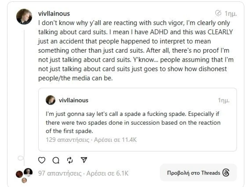Screen dimensions: 247x187
Task: Open the quoted post's Αρέσει σε 11.4K count
Action: [x=115, y=140]
